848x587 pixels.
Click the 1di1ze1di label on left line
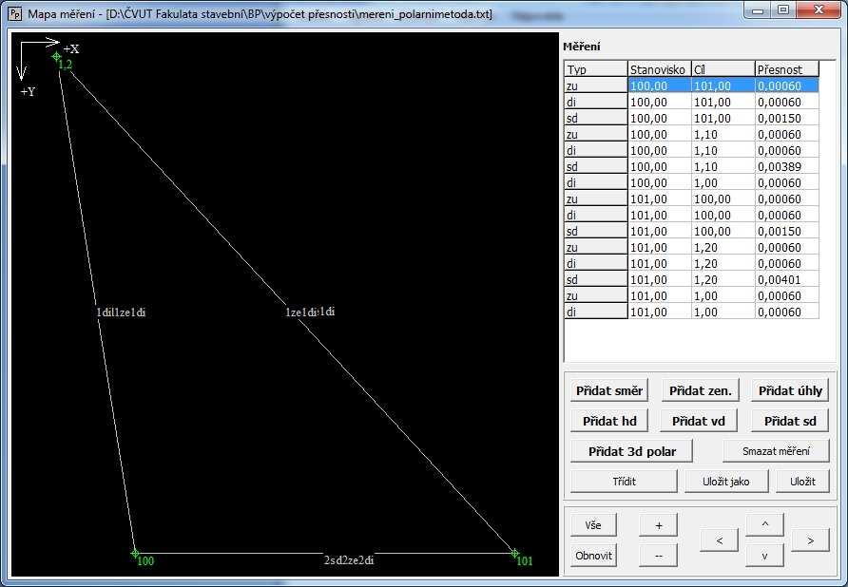pyautogui.click(x=121, y=312)
